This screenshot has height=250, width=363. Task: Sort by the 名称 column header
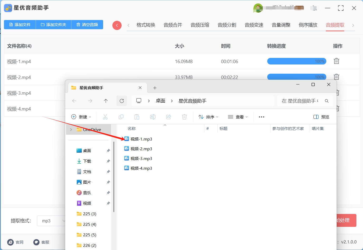pos(132,128)
